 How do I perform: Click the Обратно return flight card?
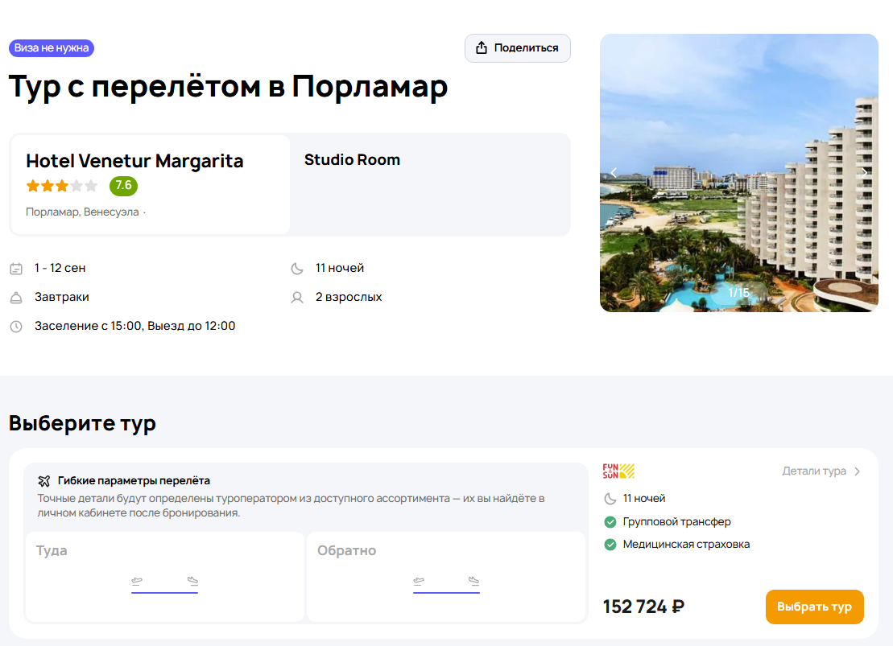coord(446,577)
